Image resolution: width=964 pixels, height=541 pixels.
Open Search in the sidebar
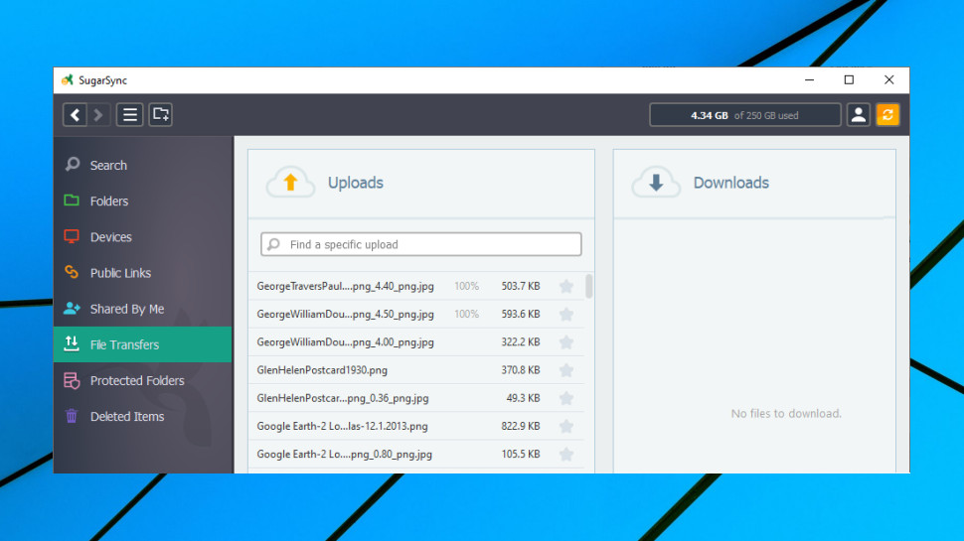pos(143,165)
